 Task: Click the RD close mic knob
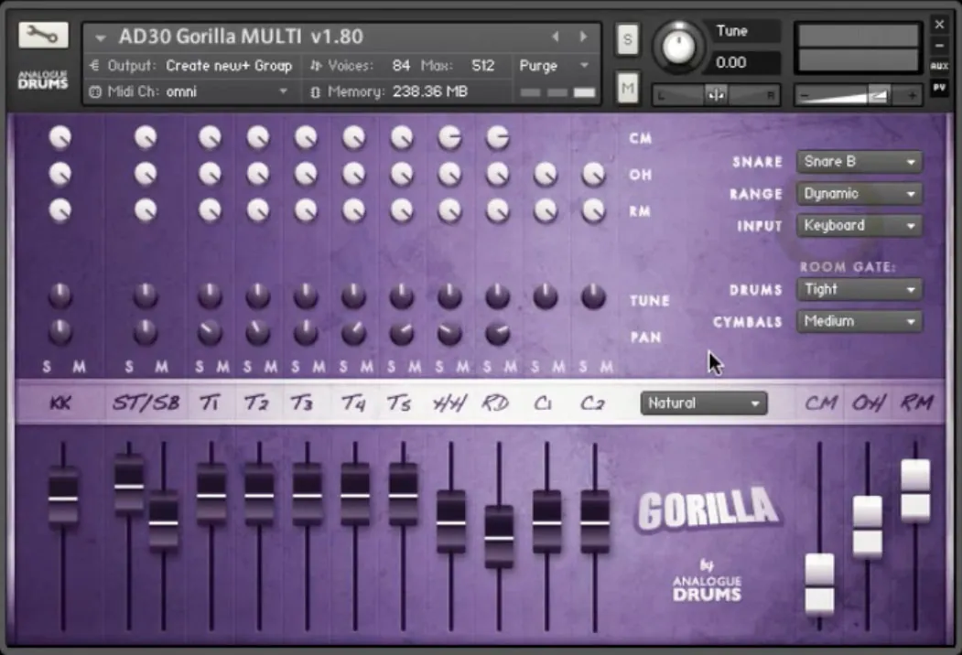[x=498, y=138]
